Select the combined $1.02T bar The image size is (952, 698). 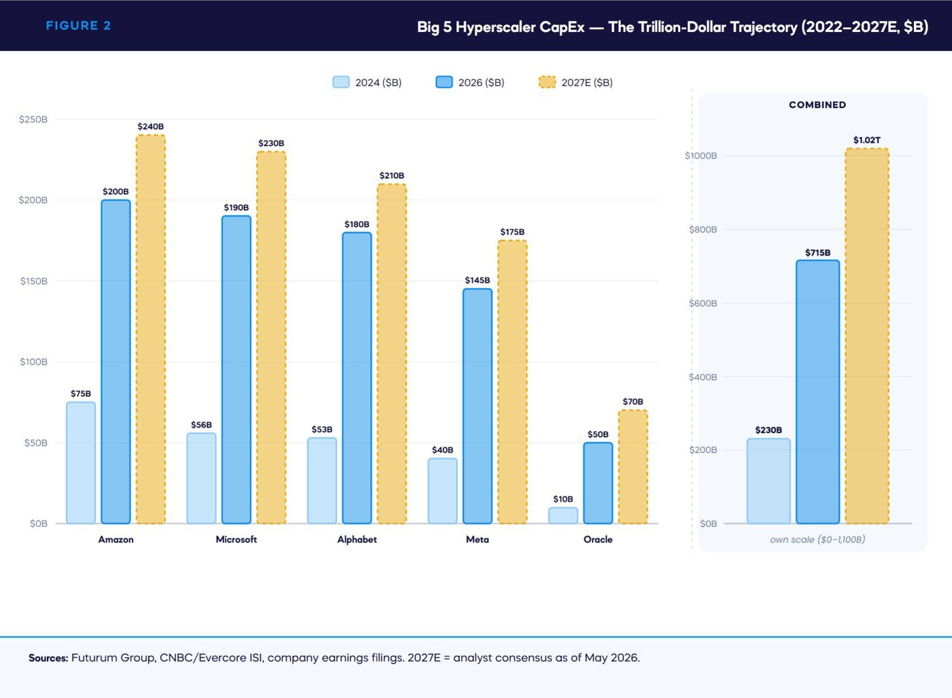point(867,336)
